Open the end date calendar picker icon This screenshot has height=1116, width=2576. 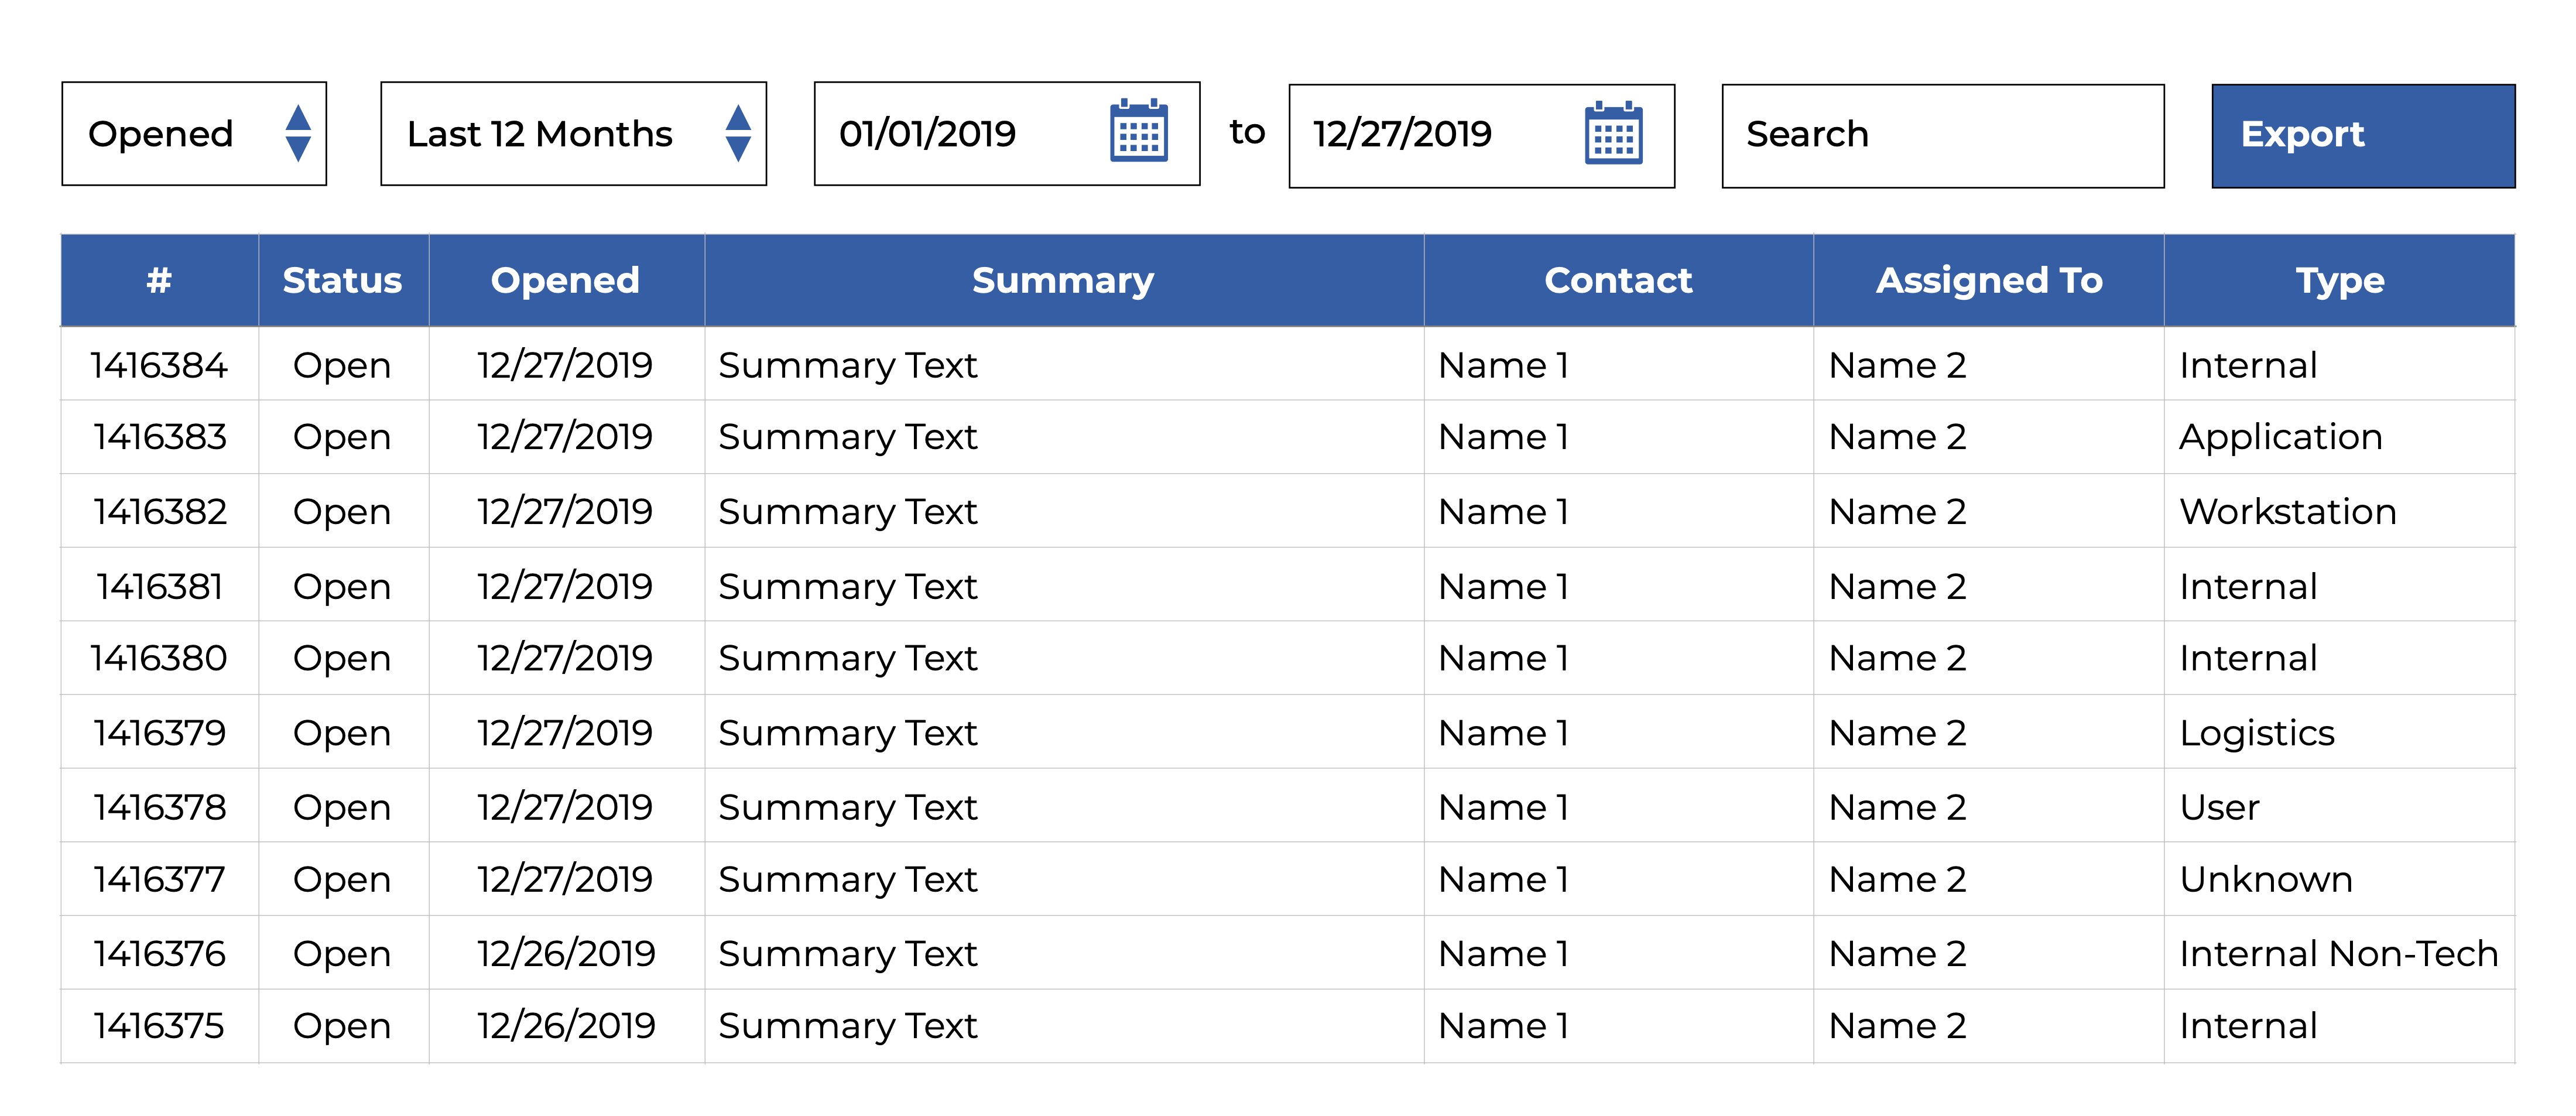1613,134
